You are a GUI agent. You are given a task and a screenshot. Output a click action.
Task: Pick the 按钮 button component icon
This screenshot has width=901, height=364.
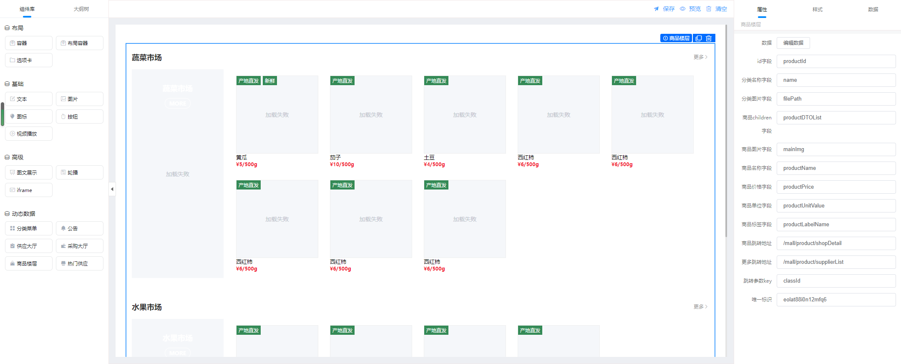[63, 116]
